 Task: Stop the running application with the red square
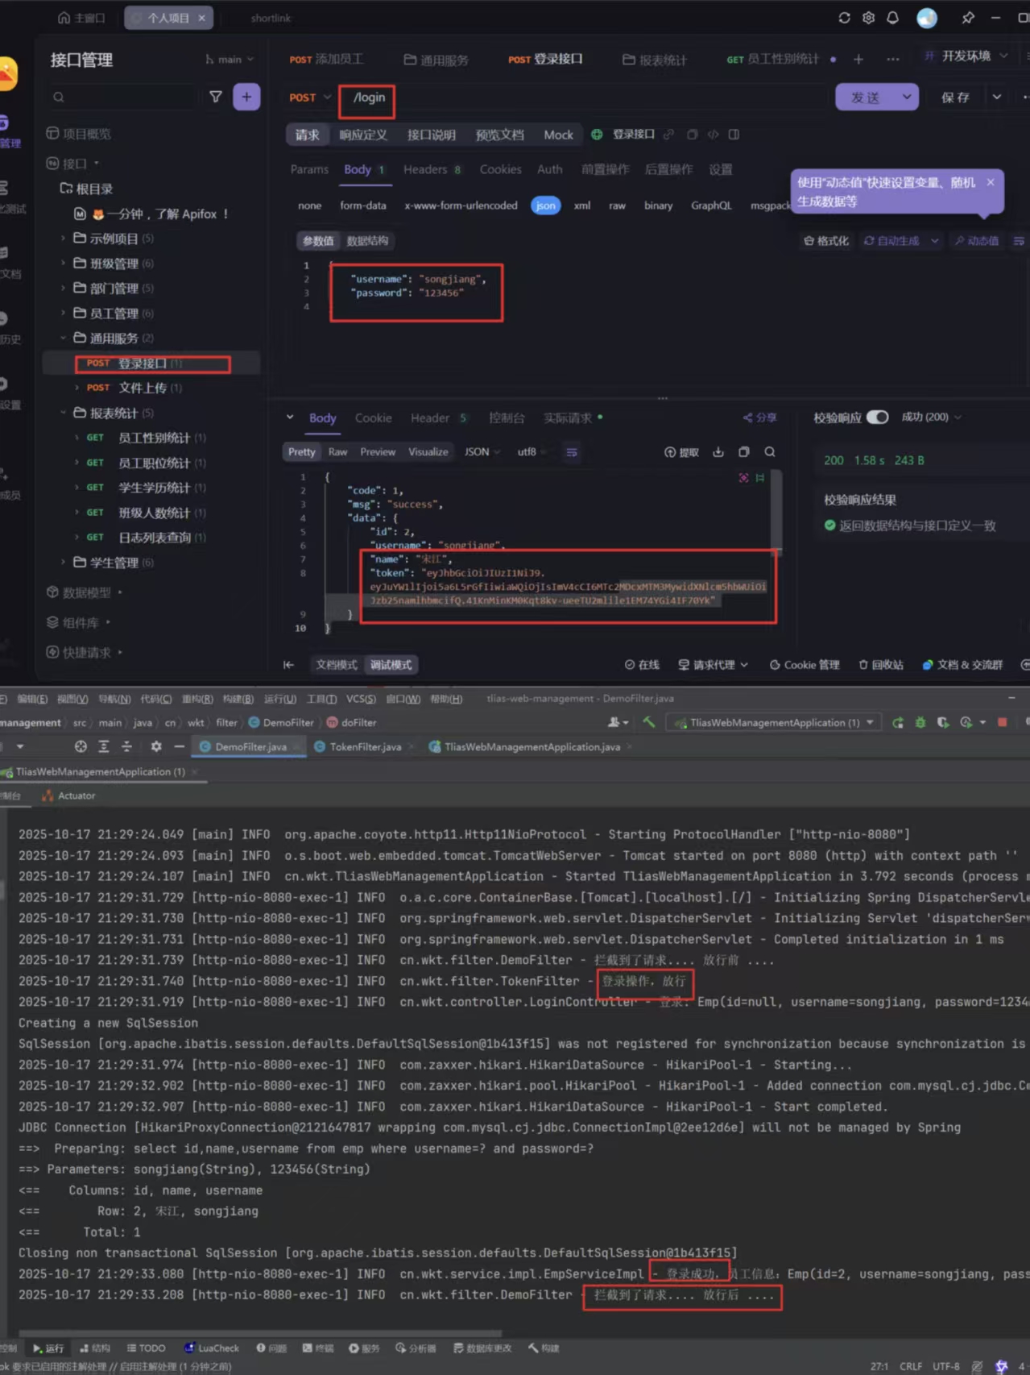click(x=1002, y=722)
